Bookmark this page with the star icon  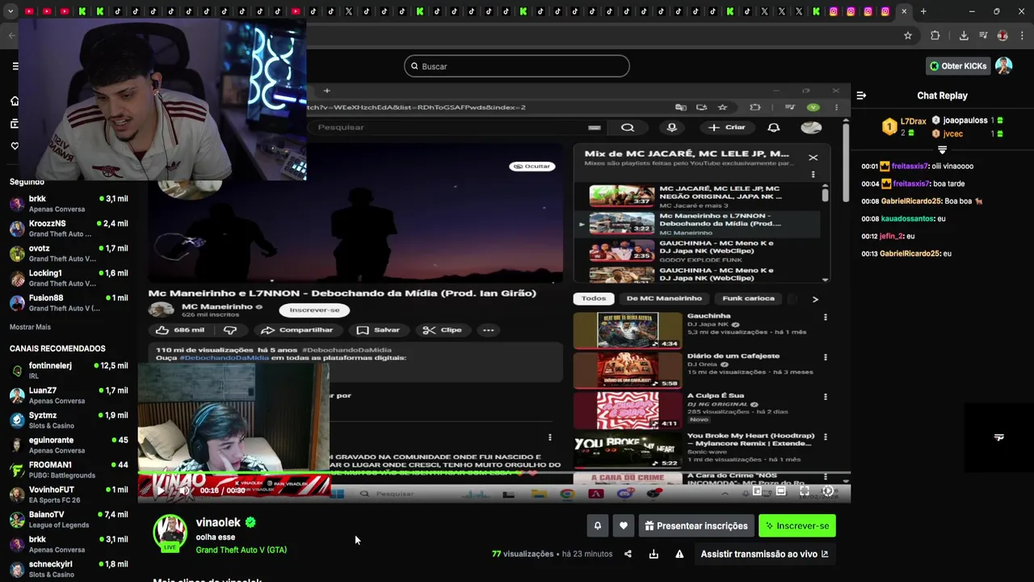pyautogui.click(x=908, y=36)
